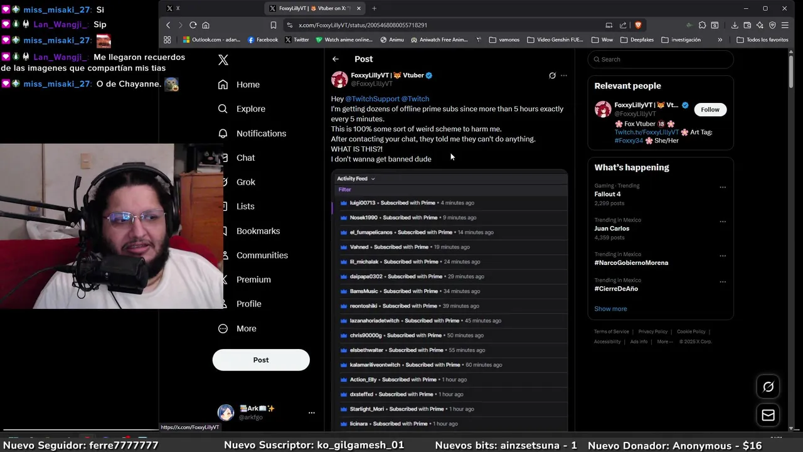Open FoxxyLillyVT's avatar on the post

pos(339,79)
